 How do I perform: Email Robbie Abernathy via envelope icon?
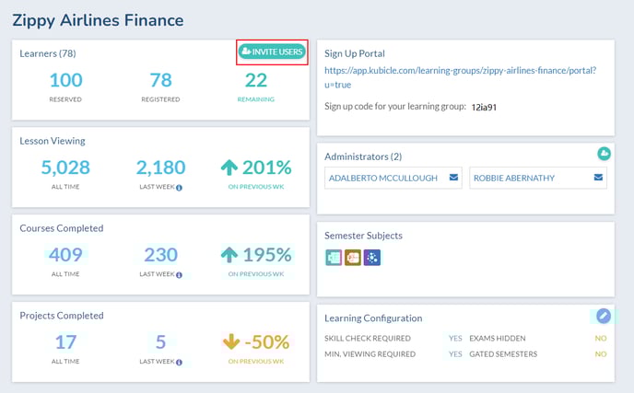[598, 178]
